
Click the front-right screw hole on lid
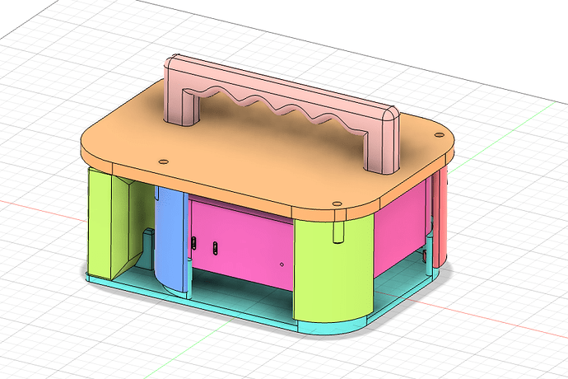338,204
